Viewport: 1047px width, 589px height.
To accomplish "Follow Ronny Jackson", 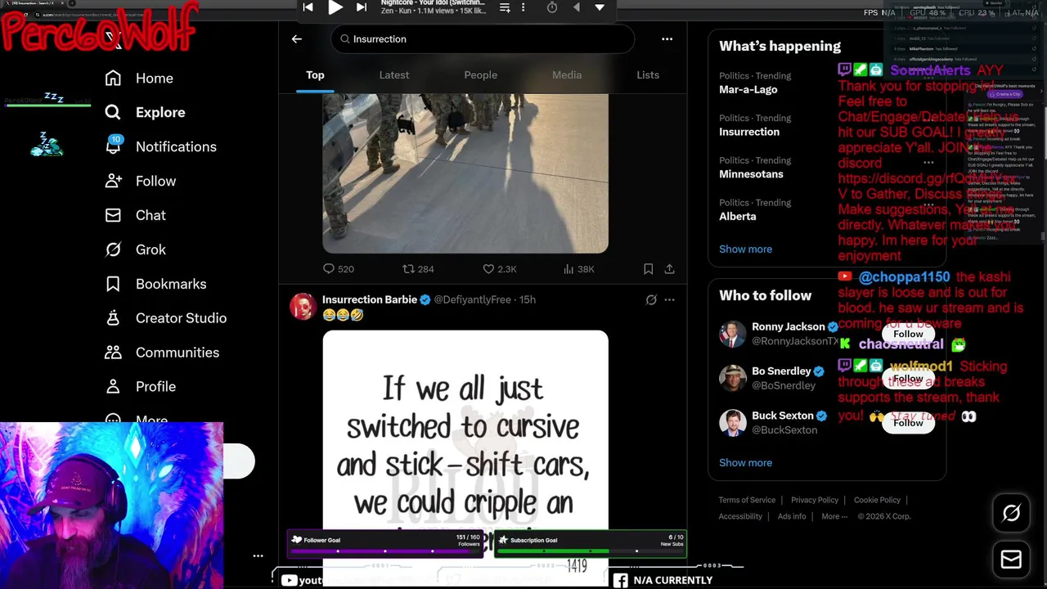I will tap(908, 334).
